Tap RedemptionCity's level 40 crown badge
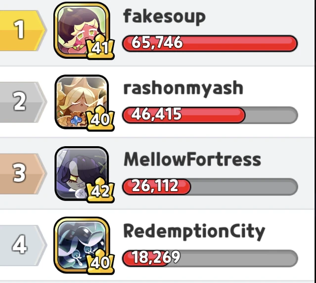This screenshot has width=316, height=283. coord(100,262)
